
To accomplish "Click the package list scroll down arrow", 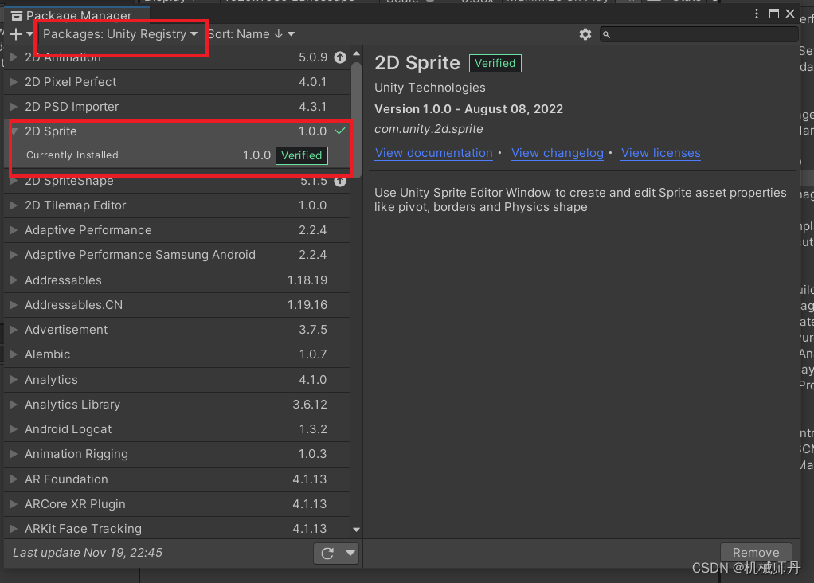I will pyautogui.click(x=356, y=530).
